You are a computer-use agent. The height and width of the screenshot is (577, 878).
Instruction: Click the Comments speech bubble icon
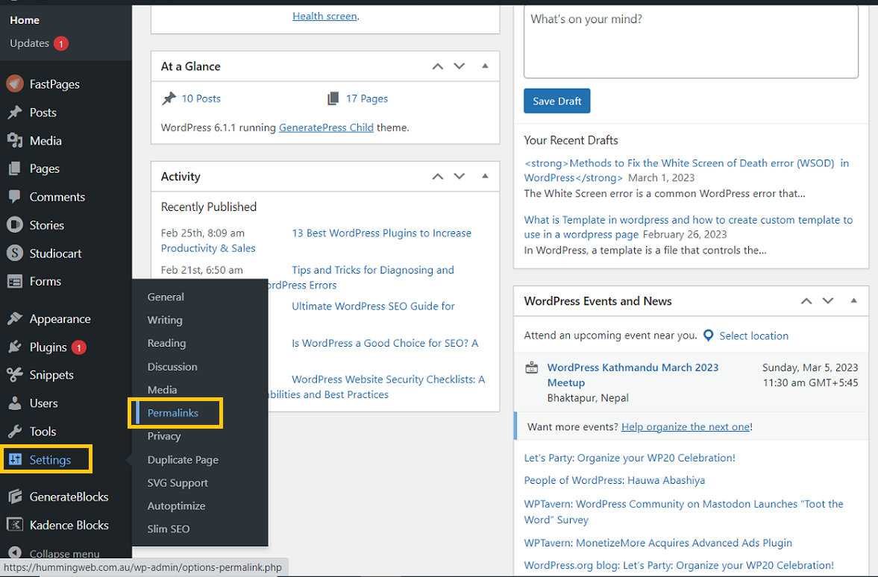15,197
